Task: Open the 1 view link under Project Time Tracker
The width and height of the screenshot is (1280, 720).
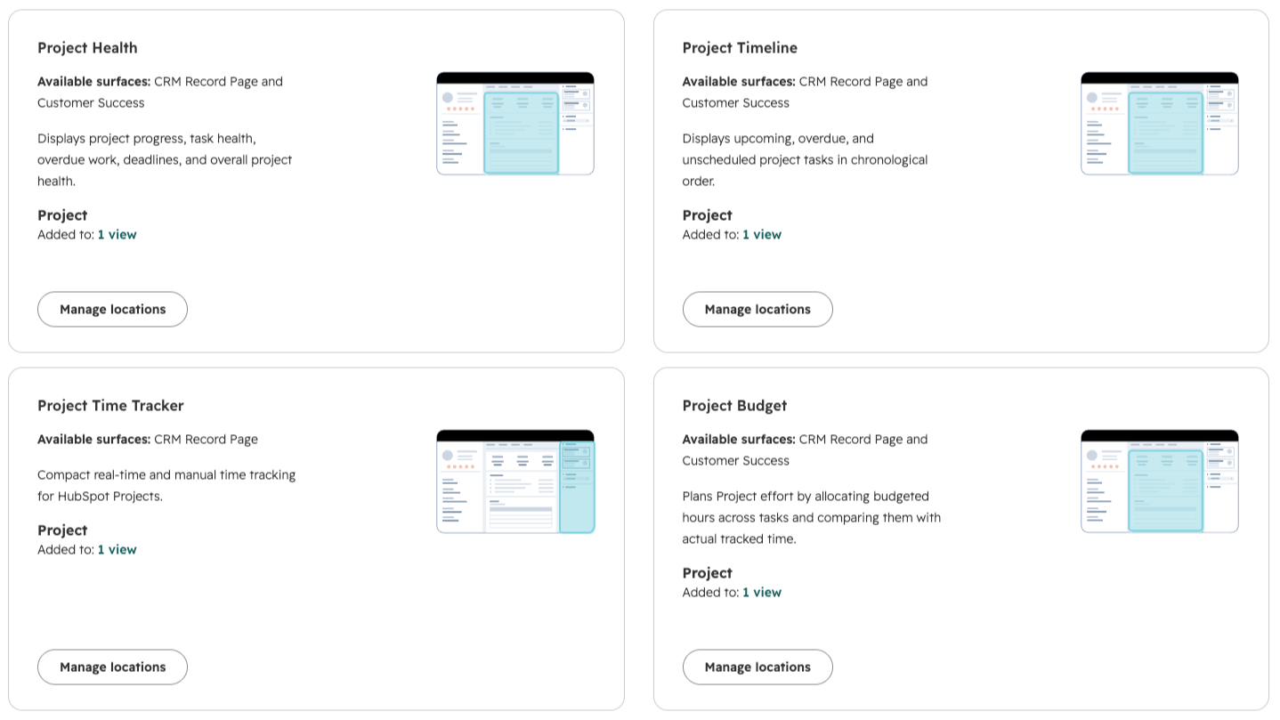Action: coord(117,550)
